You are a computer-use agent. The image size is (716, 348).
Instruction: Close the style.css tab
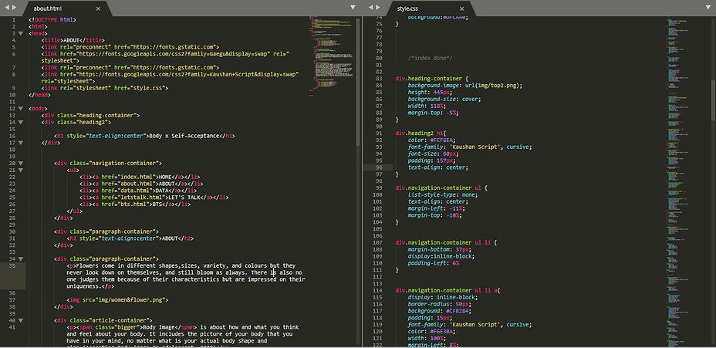[x=461, y=8]
